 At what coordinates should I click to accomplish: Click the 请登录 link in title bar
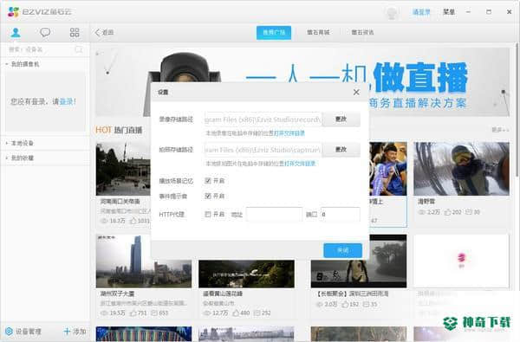point(421,12)
